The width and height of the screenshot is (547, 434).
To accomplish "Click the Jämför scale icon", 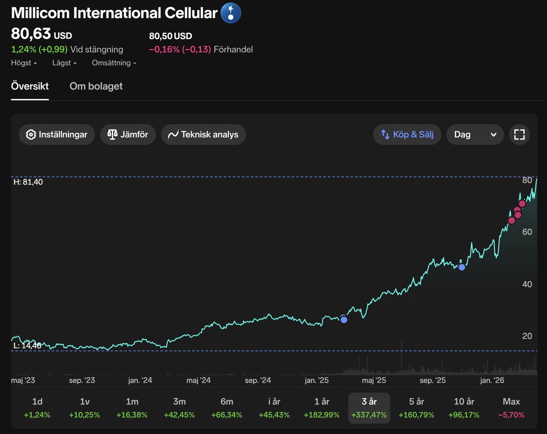I will [x=112, y=134].
